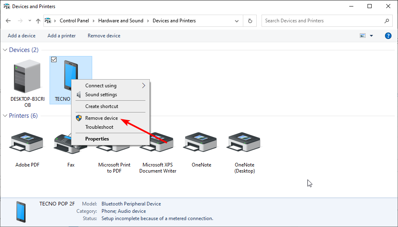This screenshot has width=398, height=227.
Task: Maximize the Devices and Printers window
Action: (x=370, y=6)
